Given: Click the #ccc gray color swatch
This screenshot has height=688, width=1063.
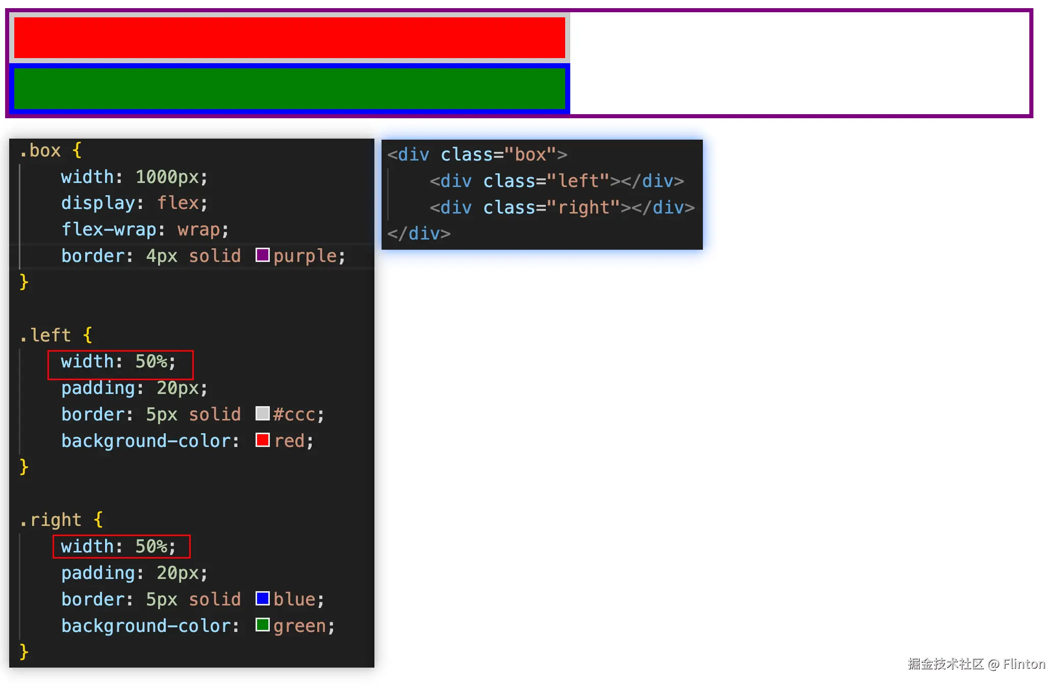Looking at the screenshot, I should point(262,413).
